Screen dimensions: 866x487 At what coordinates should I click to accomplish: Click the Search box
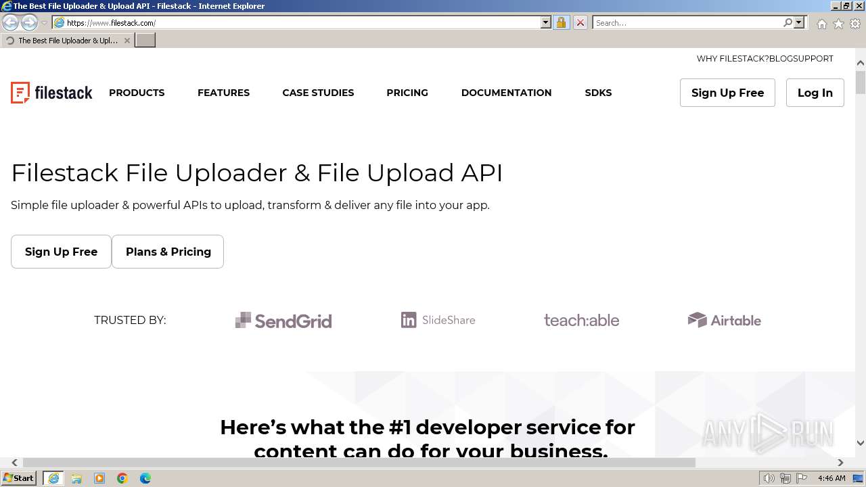click(x=687, y=22)
